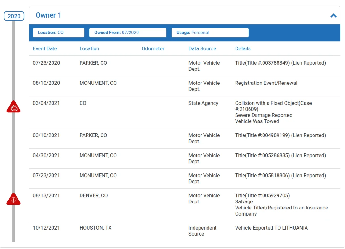
Task: Click the Location column header
Action: tap(89, 49)
